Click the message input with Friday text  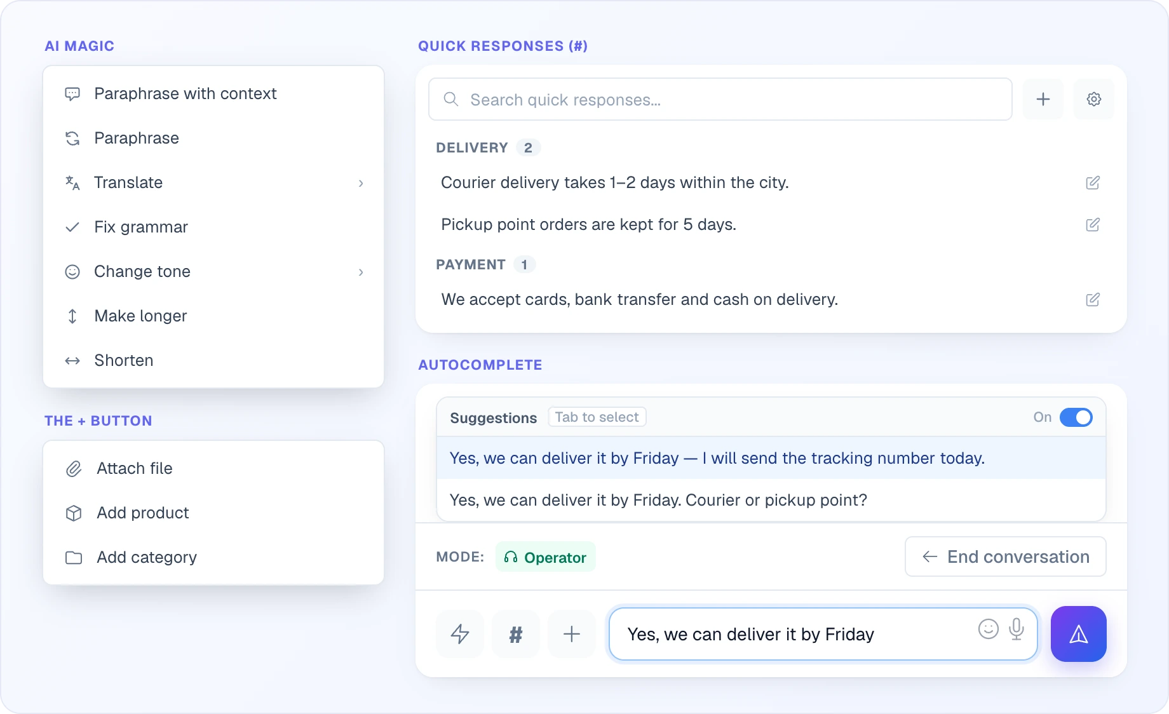pos(823,634)
